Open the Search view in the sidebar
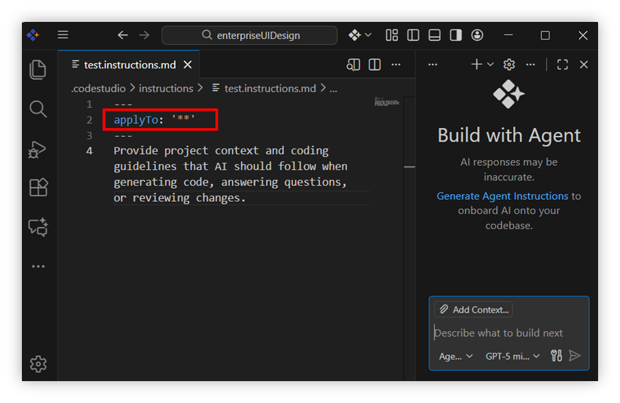This screenshot has height=403, width=620. tap(38, 109)
